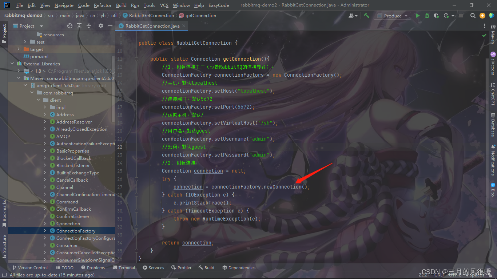The width and height of the screenshot is (497, 279).
Task: Open the Database tool window
Action: 493,124
